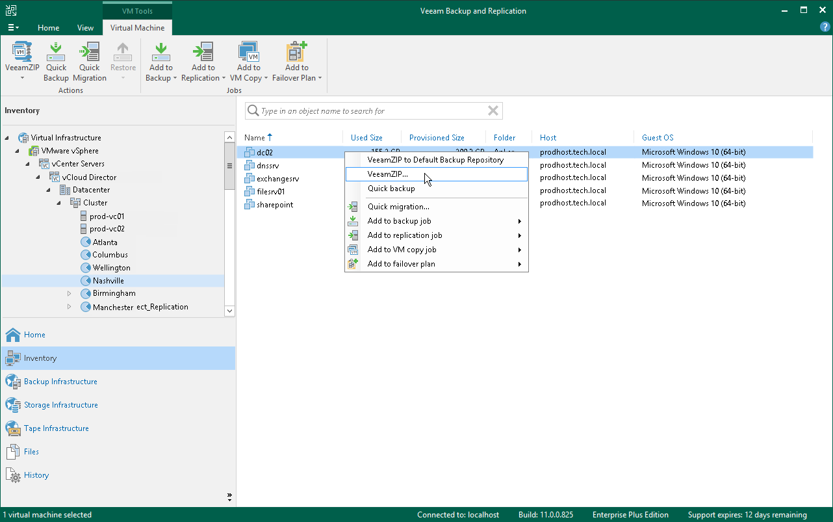Open the main hamburger menu dropdown

[x=13, y=28]
